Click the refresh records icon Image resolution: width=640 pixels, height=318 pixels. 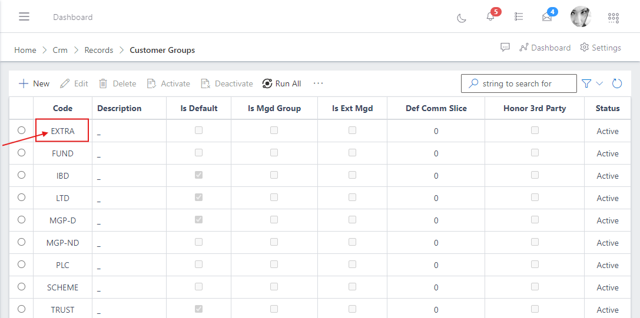pos(617,83)
